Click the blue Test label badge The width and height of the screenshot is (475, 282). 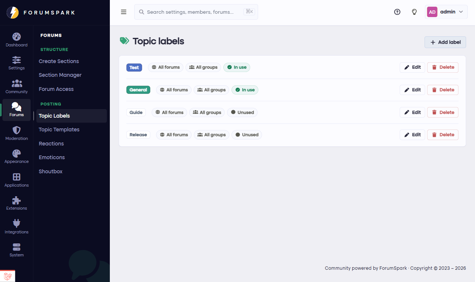(x=134, y=68)
